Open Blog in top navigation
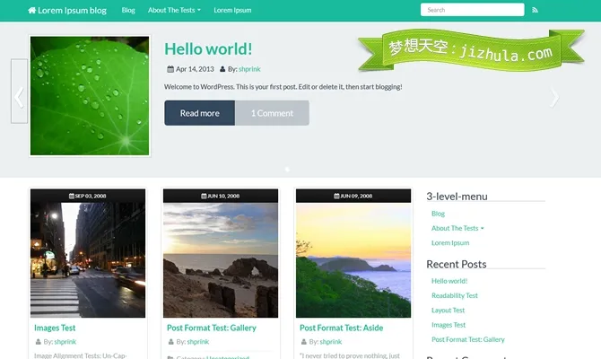This screenshot has width=601, height=359. 128,11
